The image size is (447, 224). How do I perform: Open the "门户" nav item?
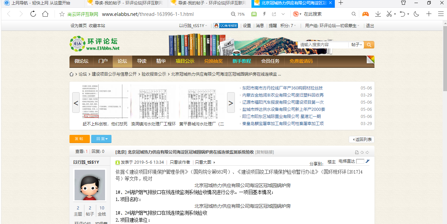coord(103,61)
